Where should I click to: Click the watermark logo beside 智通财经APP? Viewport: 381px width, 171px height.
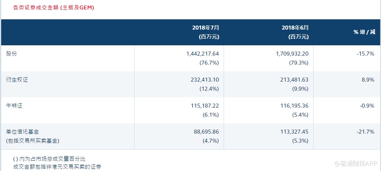pos(338,163)
